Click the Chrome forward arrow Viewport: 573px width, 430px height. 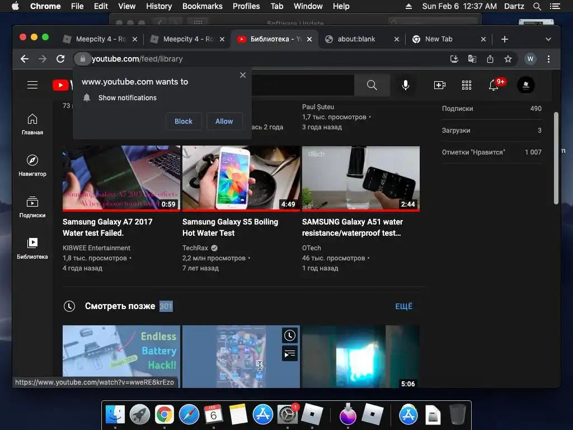[43, 59]
